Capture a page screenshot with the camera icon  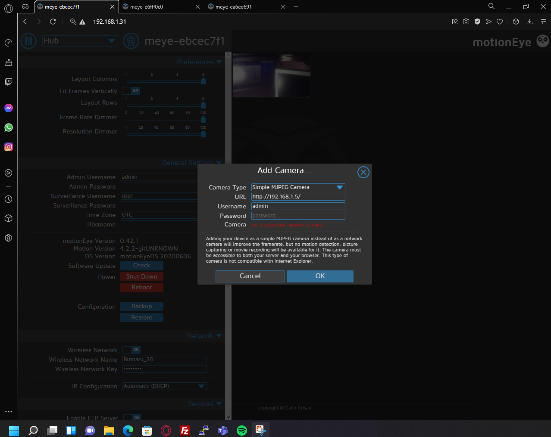(466, 21)
